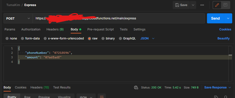The height and width of the screenshot is (98, 235).
Task: Click the request URL input field
Action: [119, 18]
